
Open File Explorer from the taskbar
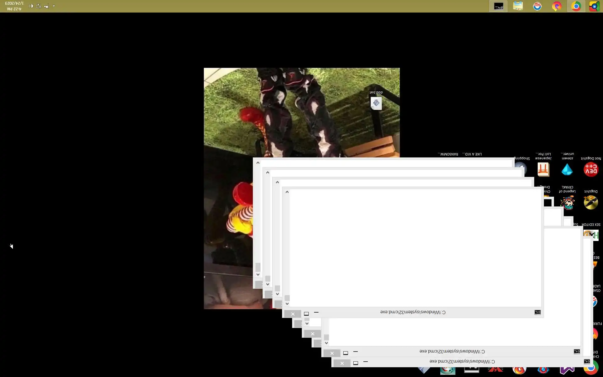click(518, 6)
